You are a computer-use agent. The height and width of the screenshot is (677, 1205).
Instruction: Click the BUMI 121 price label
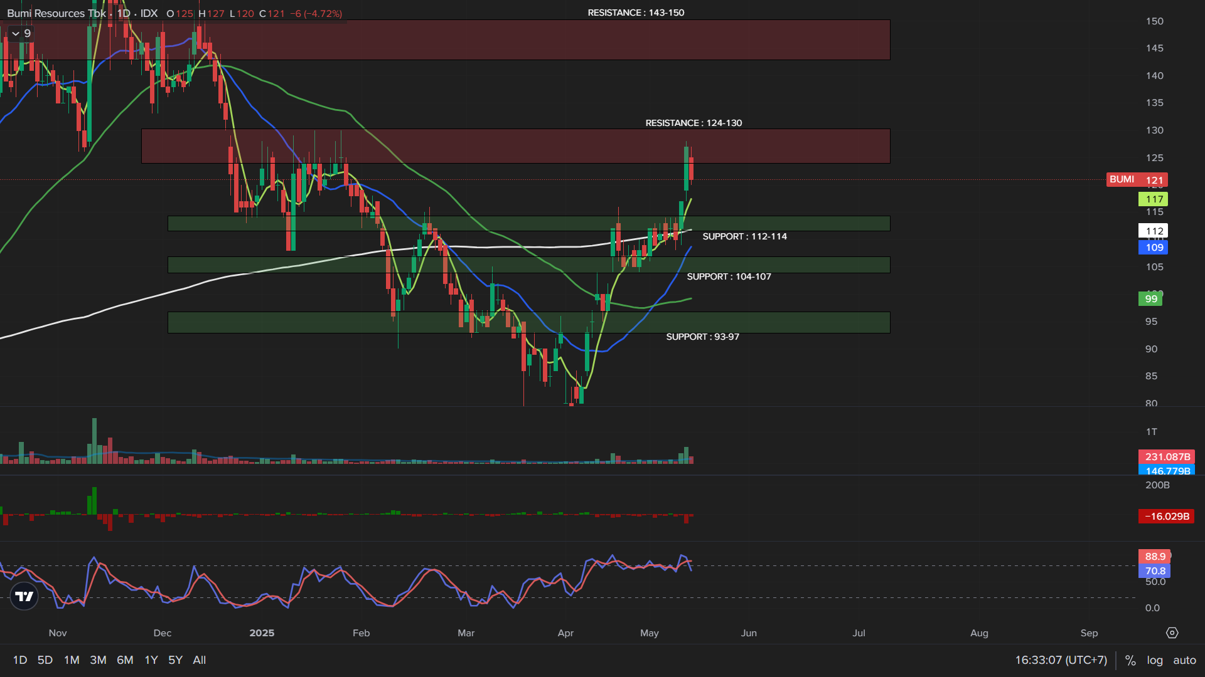pos(1137,180)
